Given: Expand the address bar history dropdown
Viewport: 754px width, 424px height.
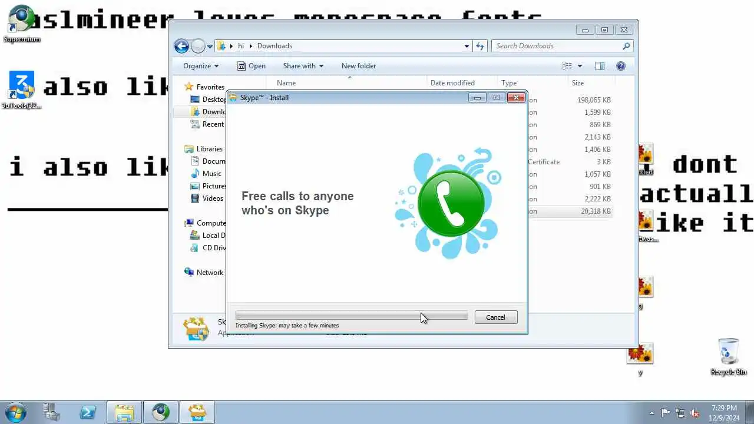Looking at the screenshot, I should 467,46.
